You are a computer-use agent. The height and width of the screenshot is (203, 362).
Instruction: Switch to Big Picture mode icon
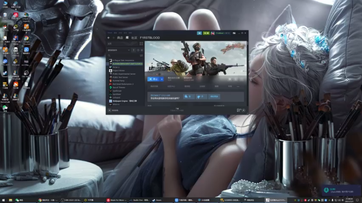[234, 33]
